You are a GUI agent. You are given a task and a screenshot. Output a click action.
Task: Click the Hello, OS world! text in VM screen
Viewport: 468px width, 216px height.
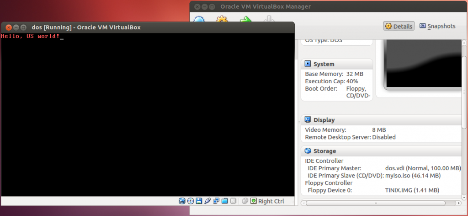click(x=30, y=37)
